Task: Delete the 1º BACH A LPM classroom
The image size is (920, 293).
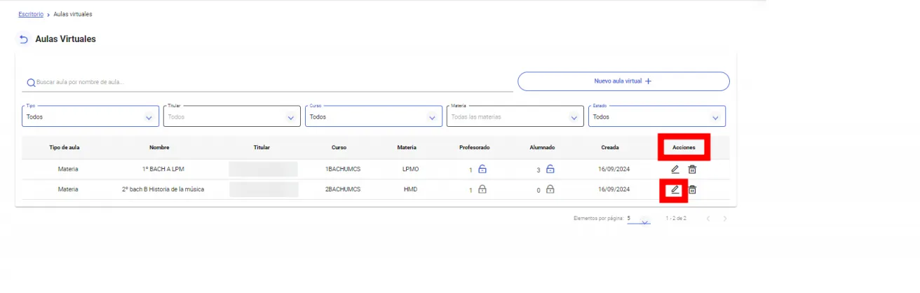Action: pyautogui.click(x=692, y=169)
